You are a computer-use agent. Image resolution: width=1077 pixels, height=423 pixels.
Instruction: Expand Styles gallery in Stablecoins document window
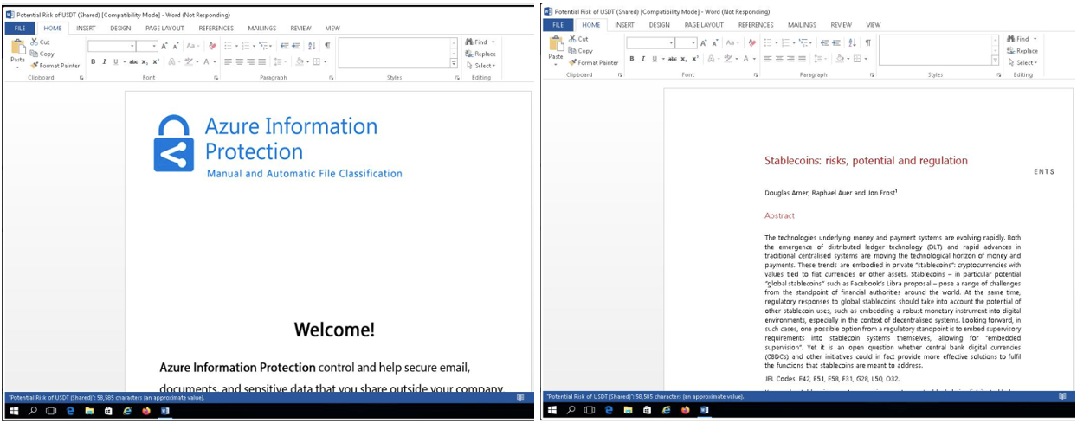[996, 61]
